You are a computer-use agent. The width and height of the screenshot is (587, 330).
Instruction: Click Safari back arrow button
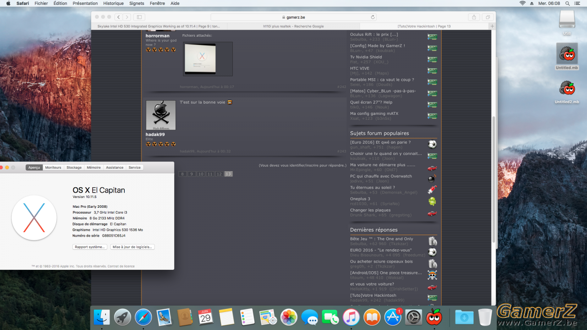(x=118, y=17)
